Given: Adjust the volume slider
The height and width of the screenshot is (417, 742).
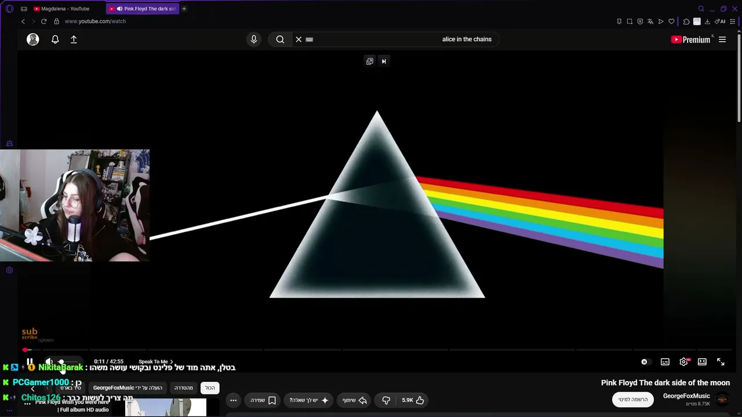Looking at the screenshot, I should [68, 362].
